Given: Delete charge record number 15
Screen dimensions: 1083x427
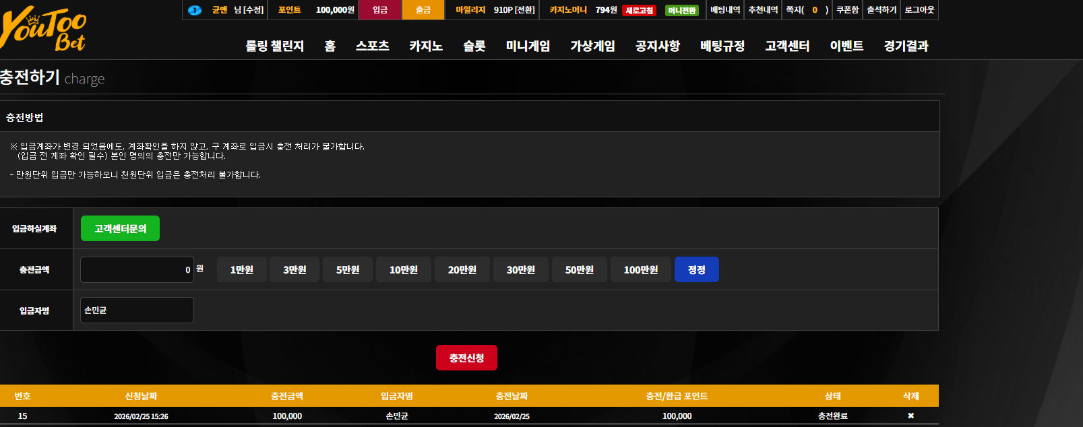Looking at the screenshot, I should point(910,416).
